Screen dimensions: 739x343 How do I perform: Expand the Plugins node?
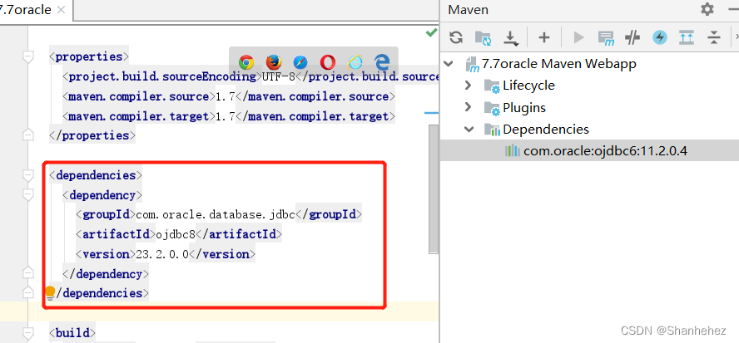coord(468,107)
